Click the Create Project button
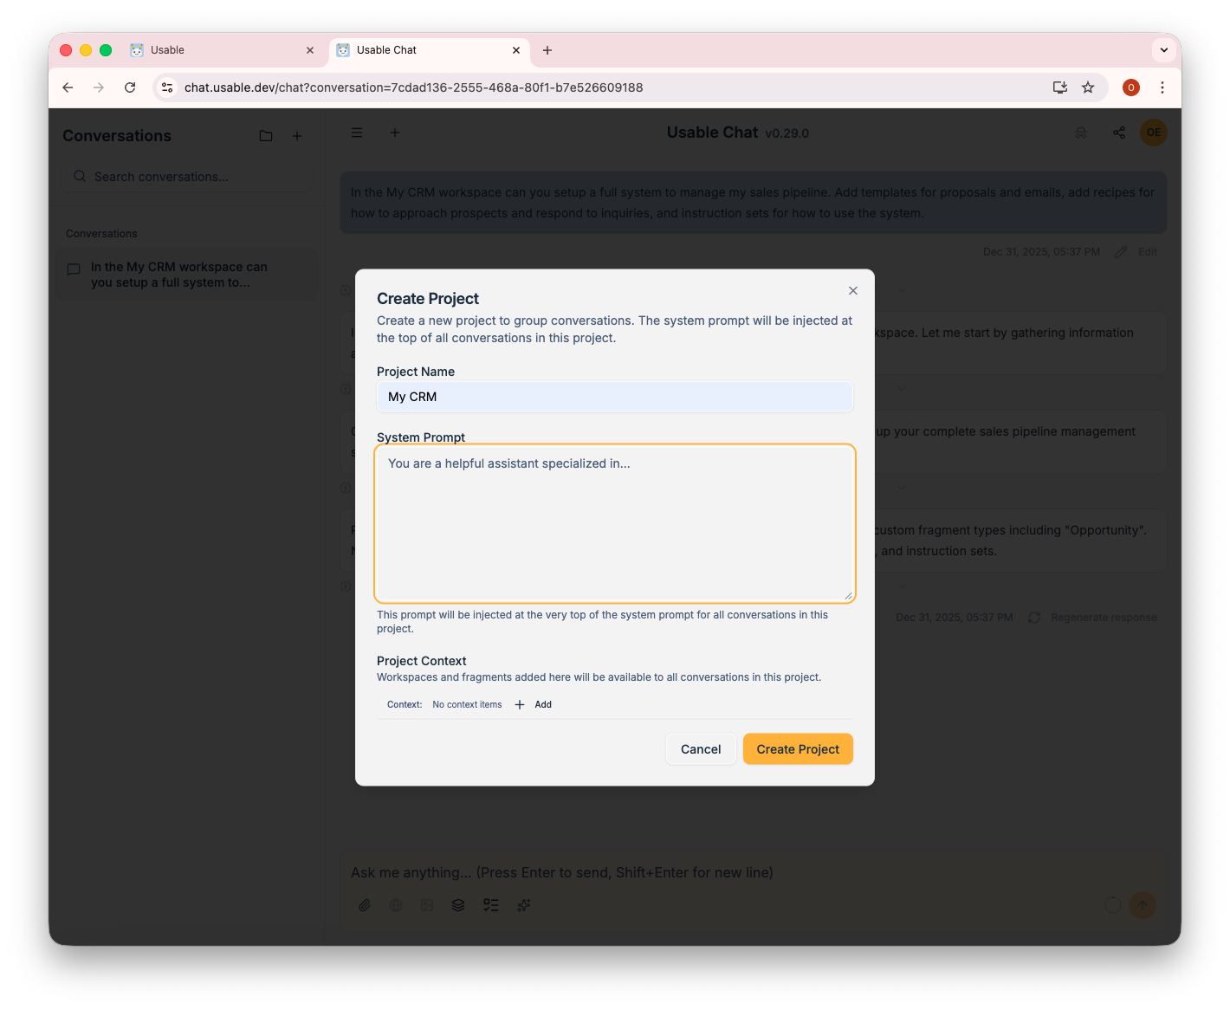 point(797,748)
